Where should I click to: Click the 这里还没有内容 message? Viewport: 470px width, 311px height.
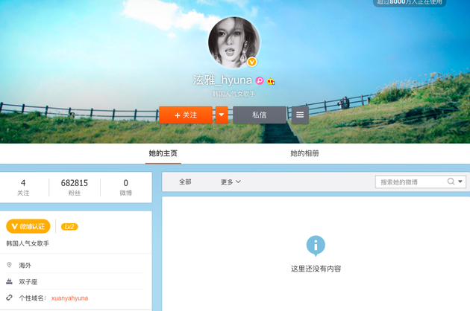click(316, 269)
